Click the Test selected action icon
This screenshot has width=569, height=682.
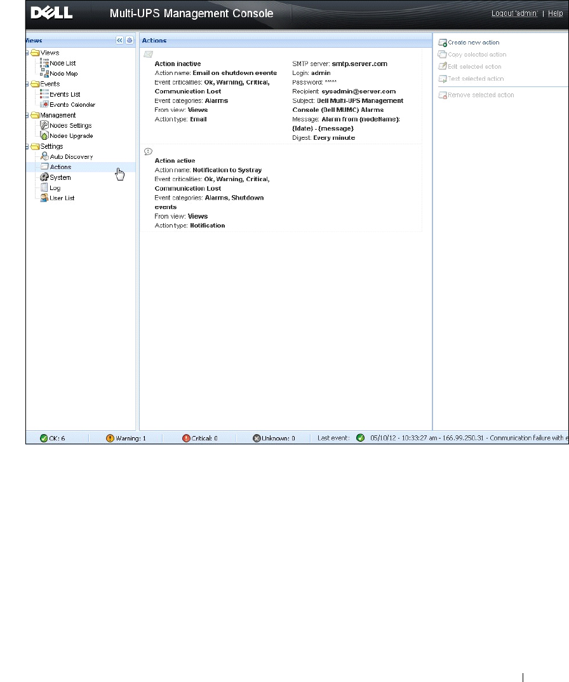[443, 79]
